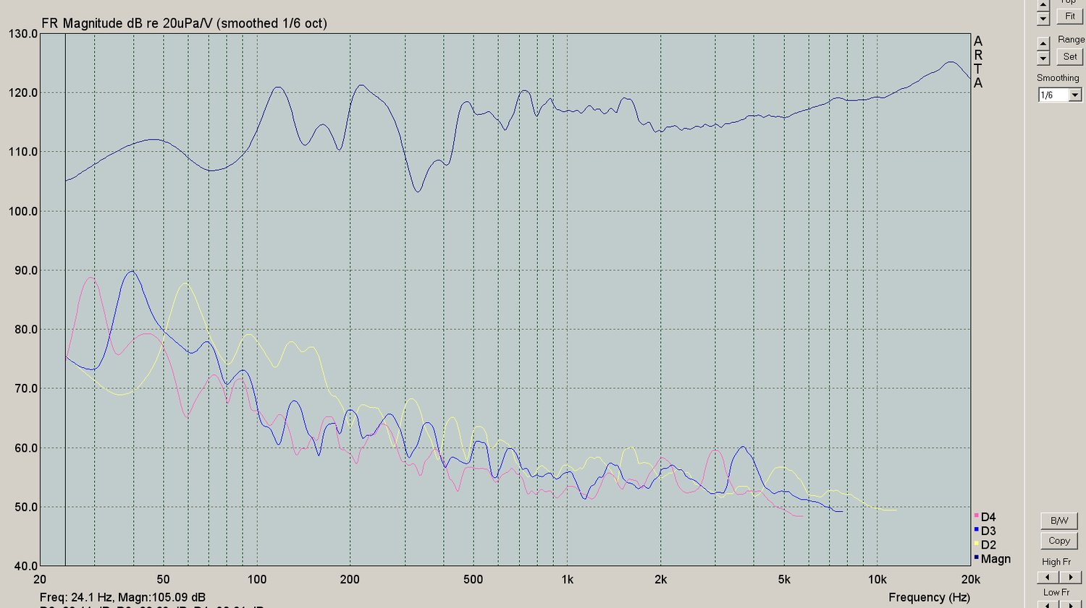Click the '500' Hz frequency axis label
Viewport: 1086px width, 608px height.
click(473, 579)
